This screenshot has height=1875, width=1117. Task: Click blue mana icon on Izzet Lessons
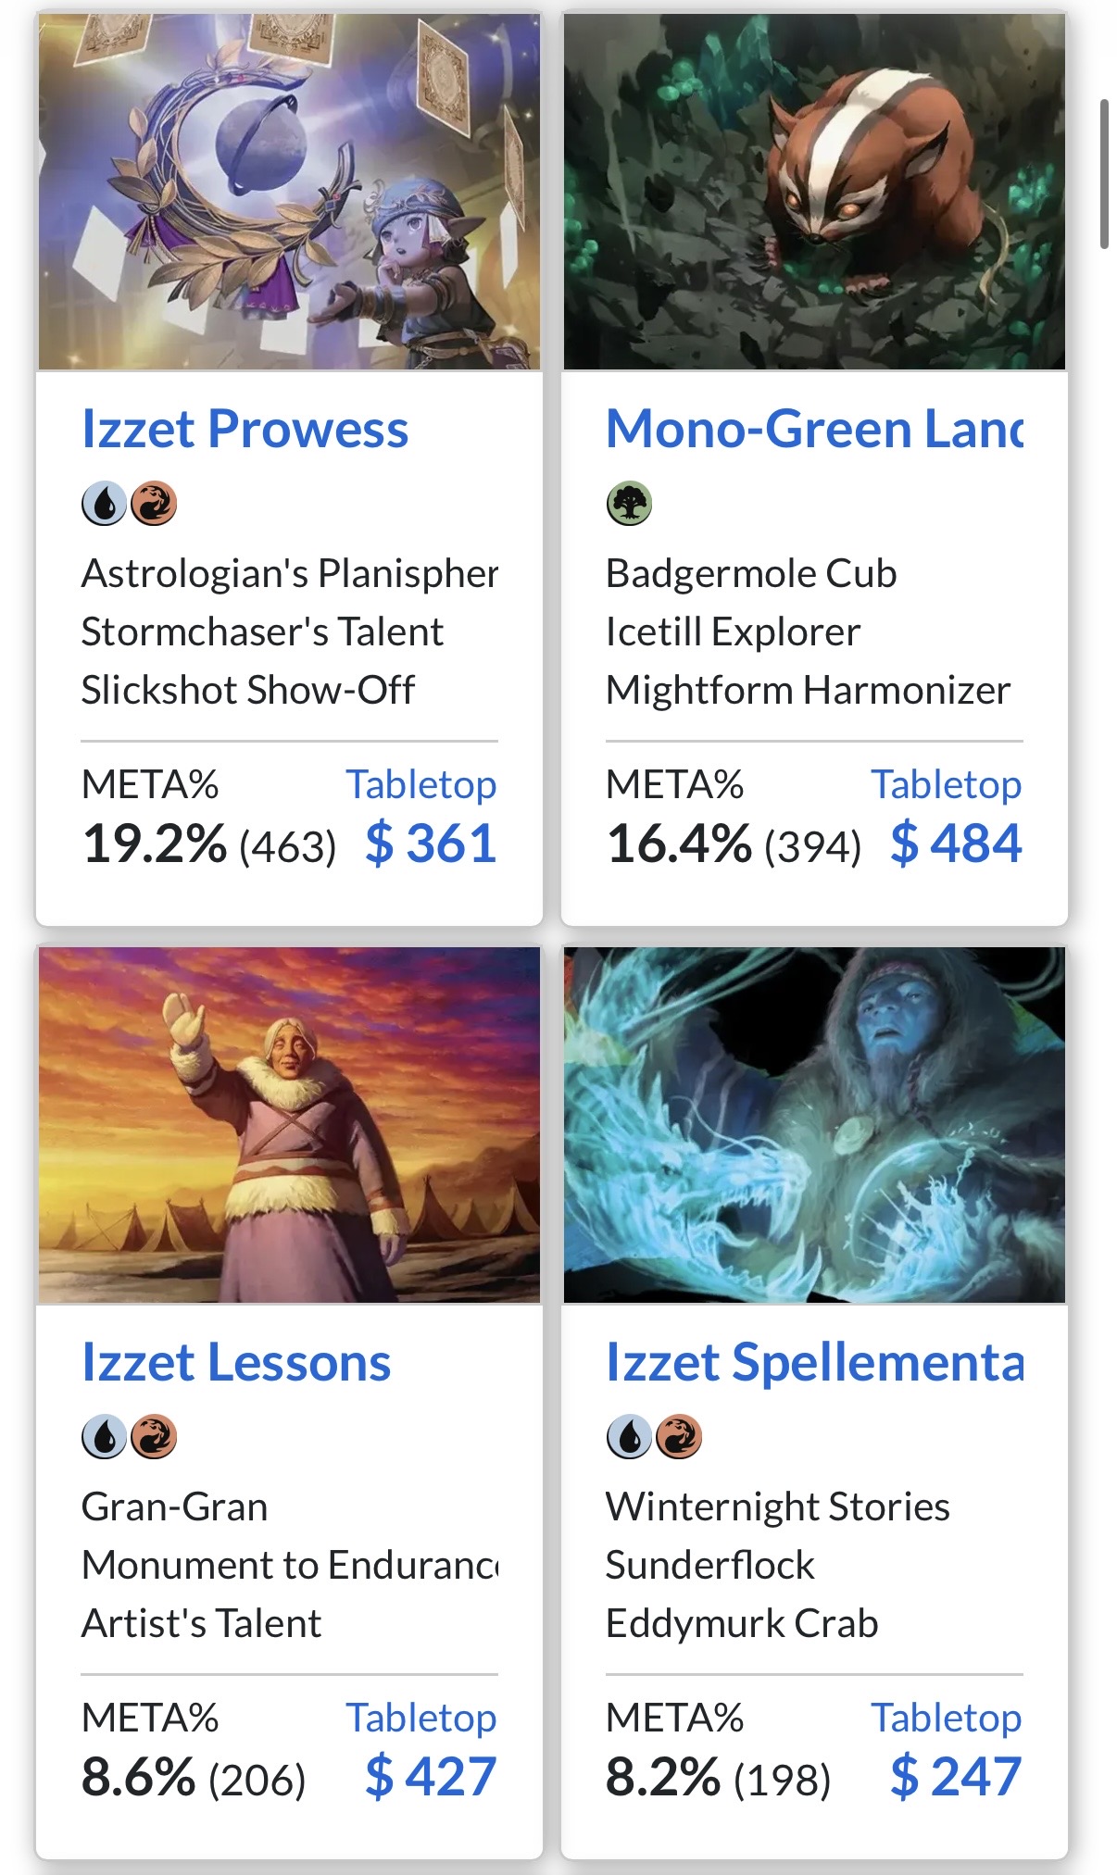pyautogui.click(x=104, y=1438)
